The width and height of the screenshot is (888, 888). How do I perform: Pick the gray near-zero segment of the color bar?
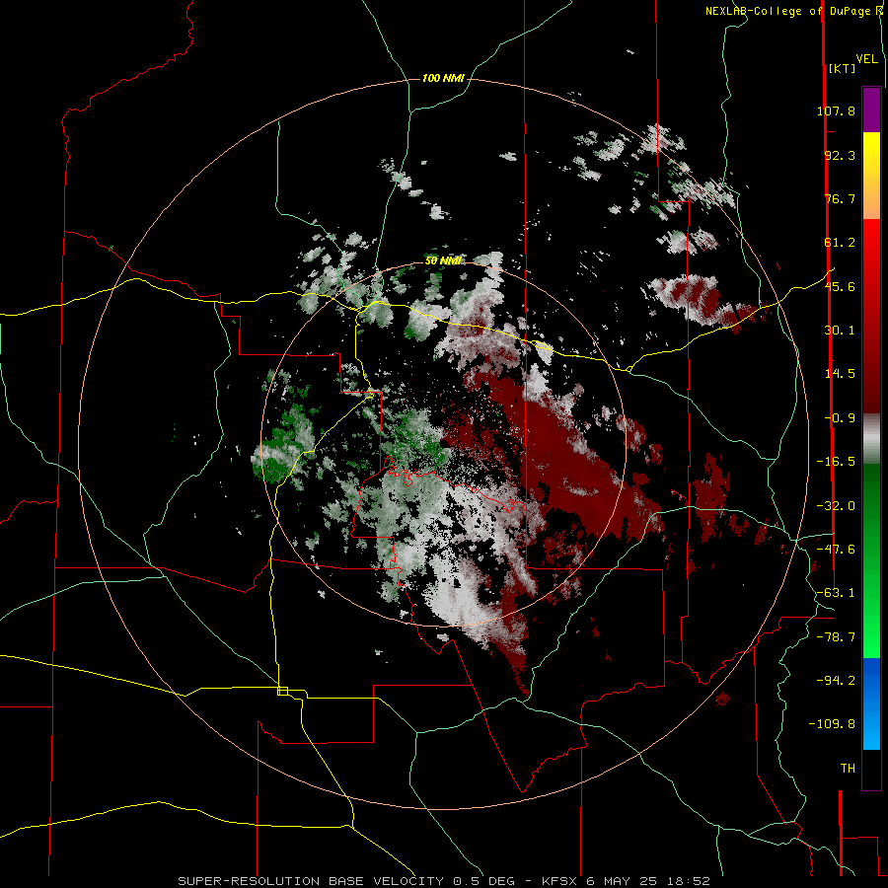point(871,439)
